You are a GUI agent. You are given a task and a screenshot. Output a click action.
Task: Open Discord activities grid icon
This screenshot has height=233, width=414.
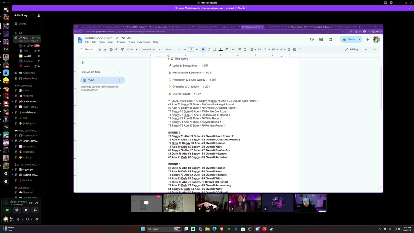(x=26, y=210)
